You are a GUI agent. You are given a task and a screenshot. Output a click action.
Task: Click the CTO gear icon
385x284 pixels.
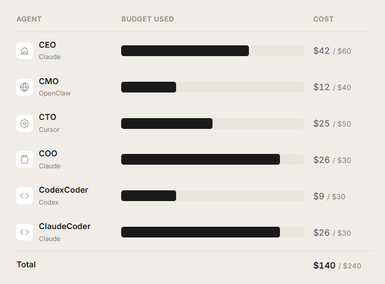[24, 123]
